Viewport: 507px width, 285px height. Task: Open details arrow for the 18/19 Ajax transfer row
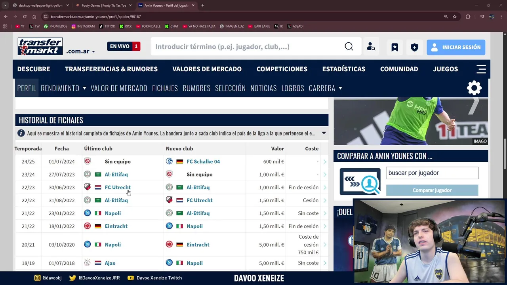[x=325, y=263]
